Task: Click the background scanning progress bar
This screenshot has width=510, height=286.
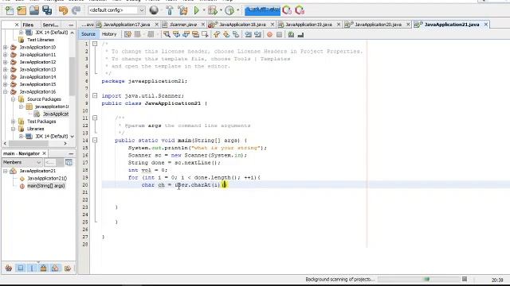Action: point(418,279)
